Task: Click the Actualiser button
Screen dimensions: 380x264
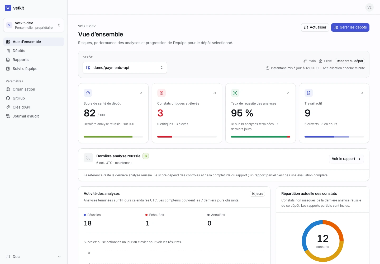Action: click(315, 27)
